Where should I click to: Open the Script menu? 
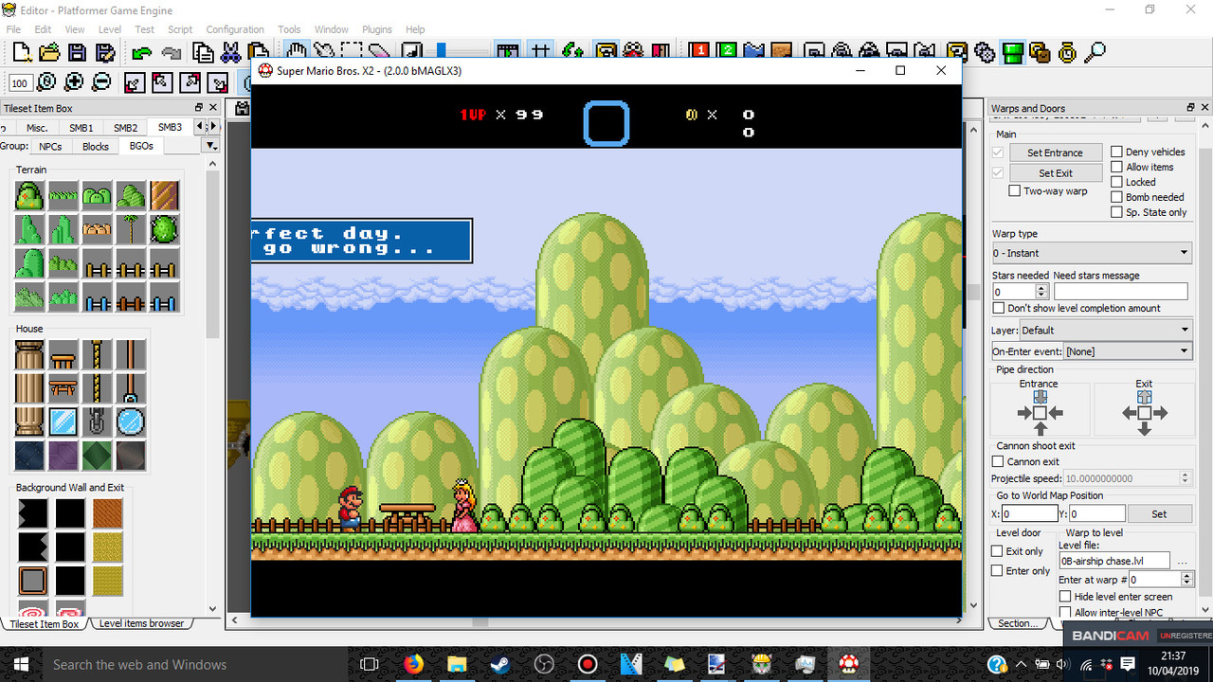[180, 29]
